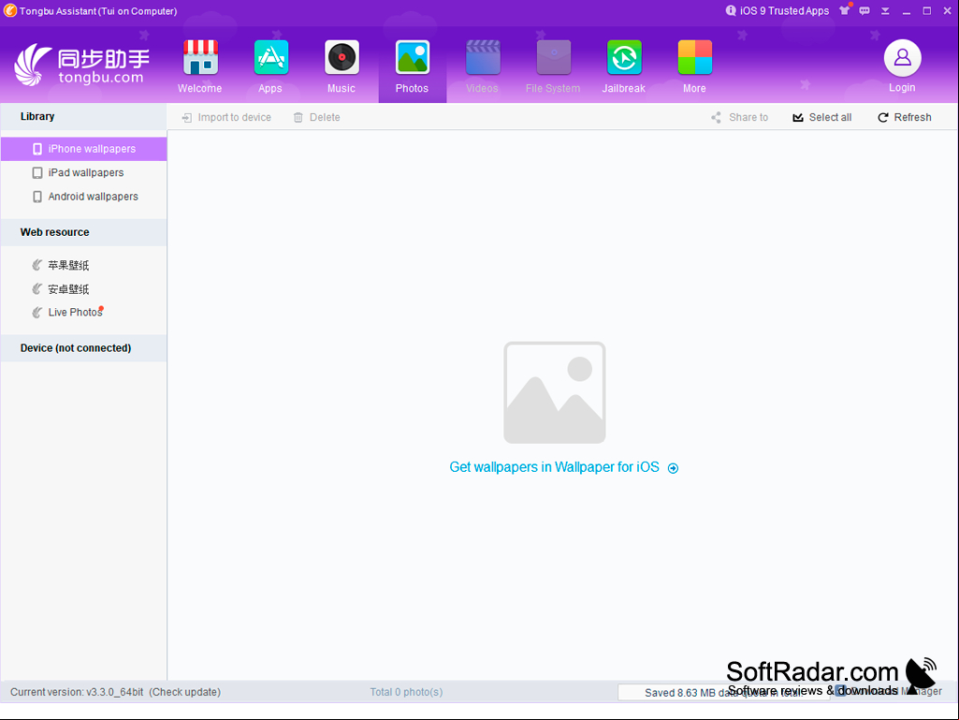Open the File System section
Screen dimensions: 959x720
point(553,66)
